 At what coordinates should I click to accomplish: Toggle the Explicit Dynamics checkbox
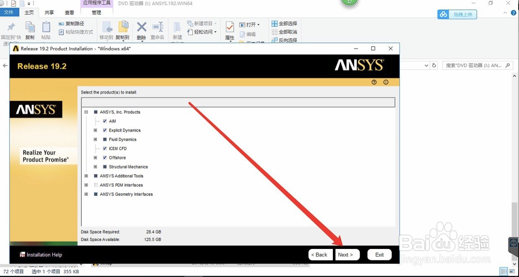click(x=105, y=130)
